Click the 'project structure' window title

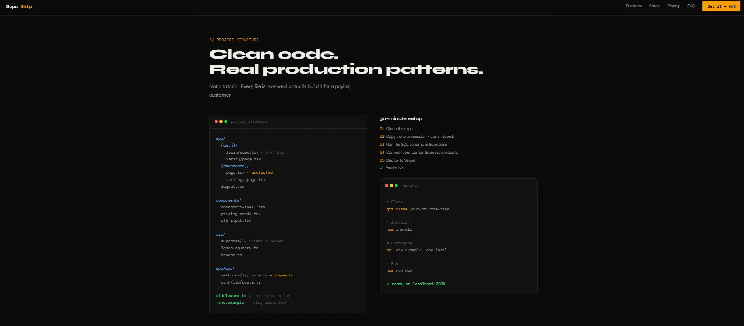pyautogui.click(x=249, y=122)
